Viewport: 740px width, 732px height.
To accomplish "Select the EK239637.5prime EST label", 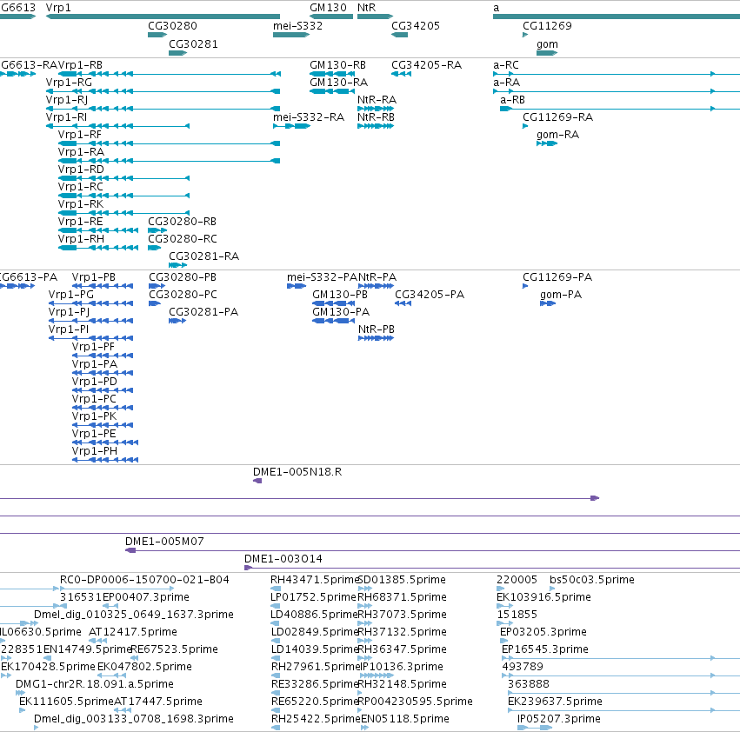I will (555, 702).
